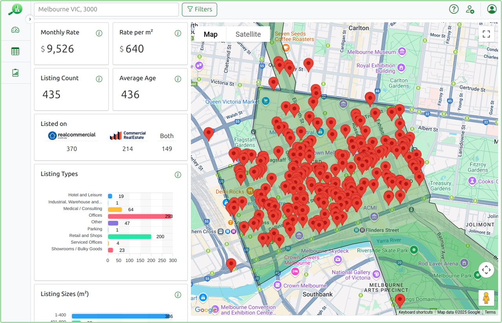Open the Rate per m² info icon

point(178,33)
